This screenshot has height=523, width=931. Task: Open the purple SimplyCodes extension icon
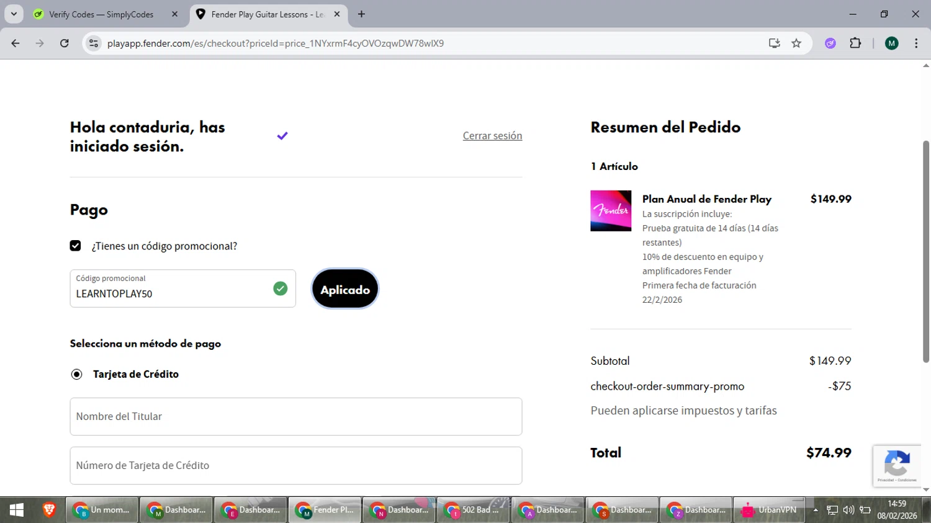point(830,43)
